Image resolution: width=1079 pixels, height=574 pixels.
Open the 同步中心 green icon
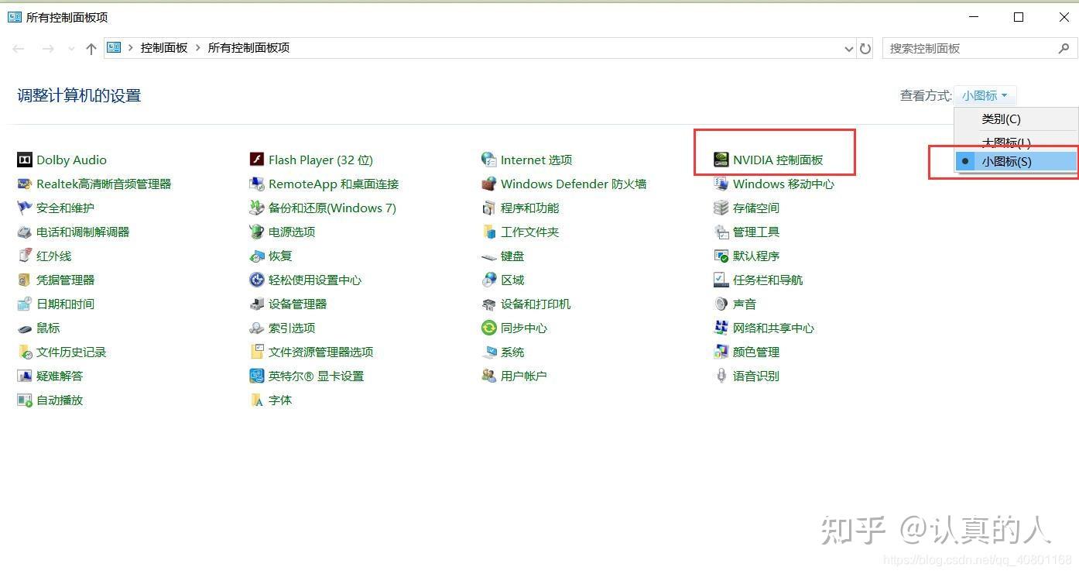click(x=488, y=328)
